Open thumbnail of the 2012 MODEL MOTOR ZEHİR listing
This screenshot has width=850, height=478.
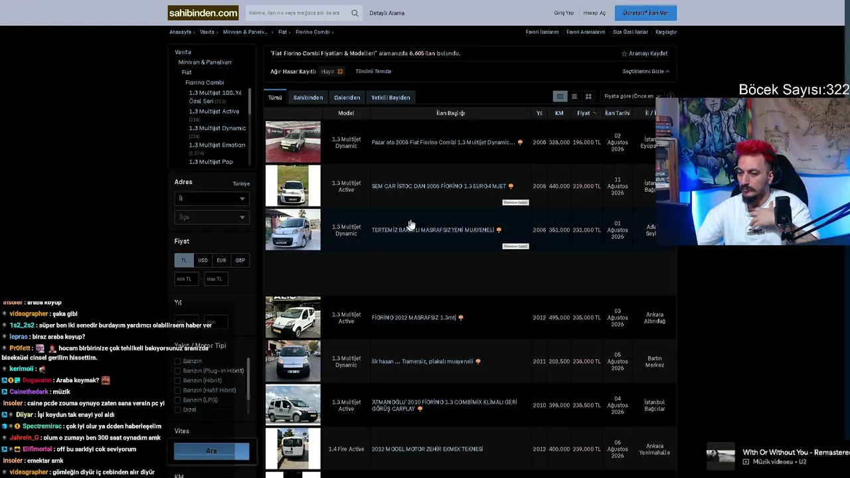point(293,449)
